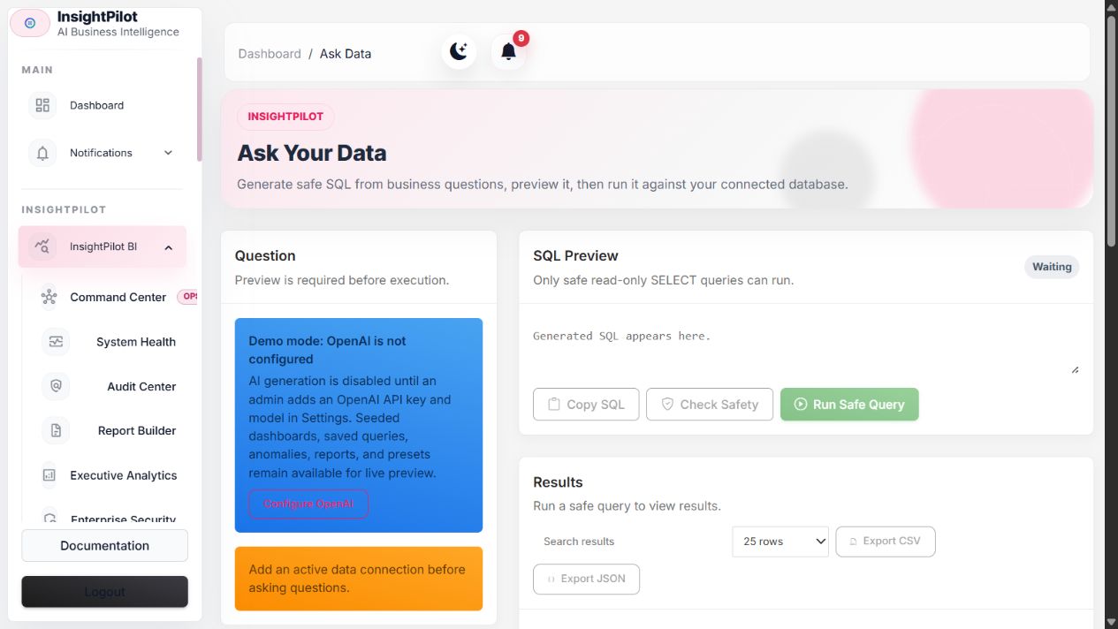The width and height of the screenshot is (1118, 629).
Task: Open the System Health icon
Action: 56,342
